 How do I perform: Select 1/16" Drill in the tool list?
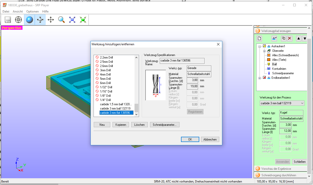click(106, 91)
